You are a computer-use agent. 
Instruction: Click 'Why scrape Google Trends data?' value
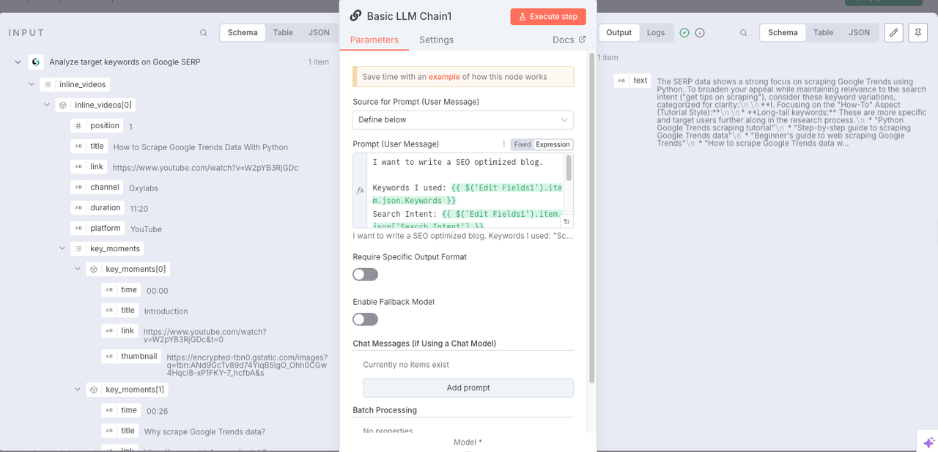[x=204, y=432]
